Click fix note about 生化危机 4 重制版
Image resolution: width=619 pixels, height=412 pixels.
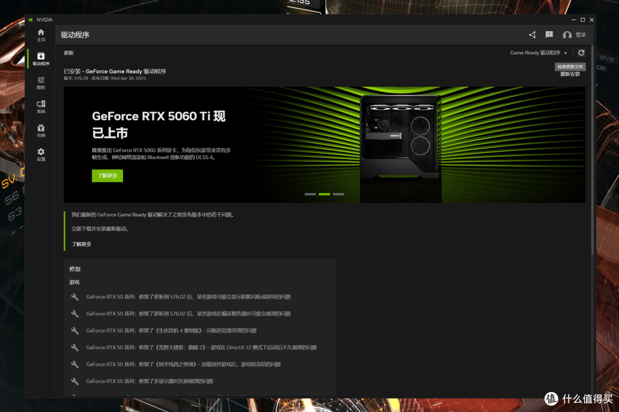(171, 330)
